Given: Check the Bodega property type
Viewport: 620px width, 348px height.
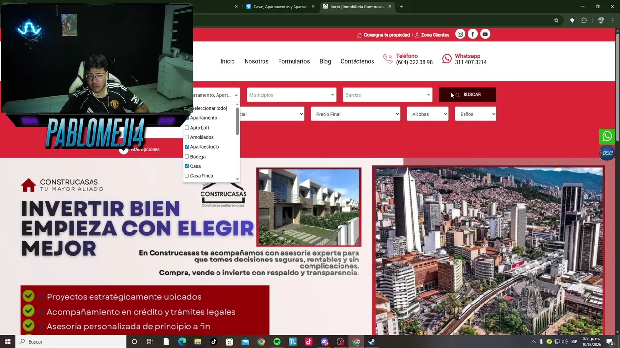Looking at the screenshot, I should tap(186, 157).
